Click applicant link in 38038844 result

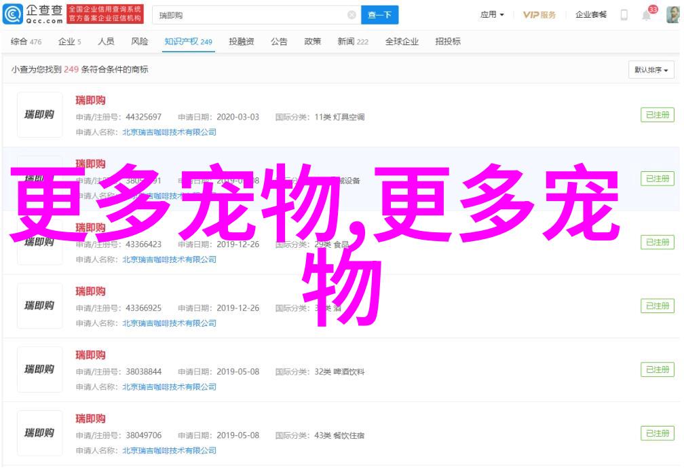pyautogui.click(x=169, y=387)
